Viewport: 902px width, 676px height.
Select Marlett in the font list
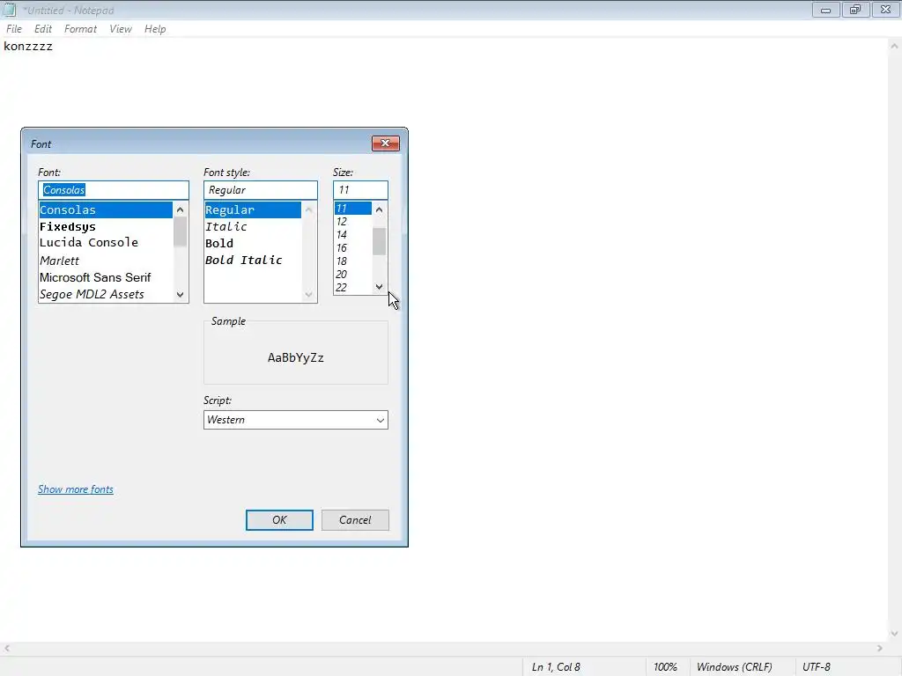point(106,261)
